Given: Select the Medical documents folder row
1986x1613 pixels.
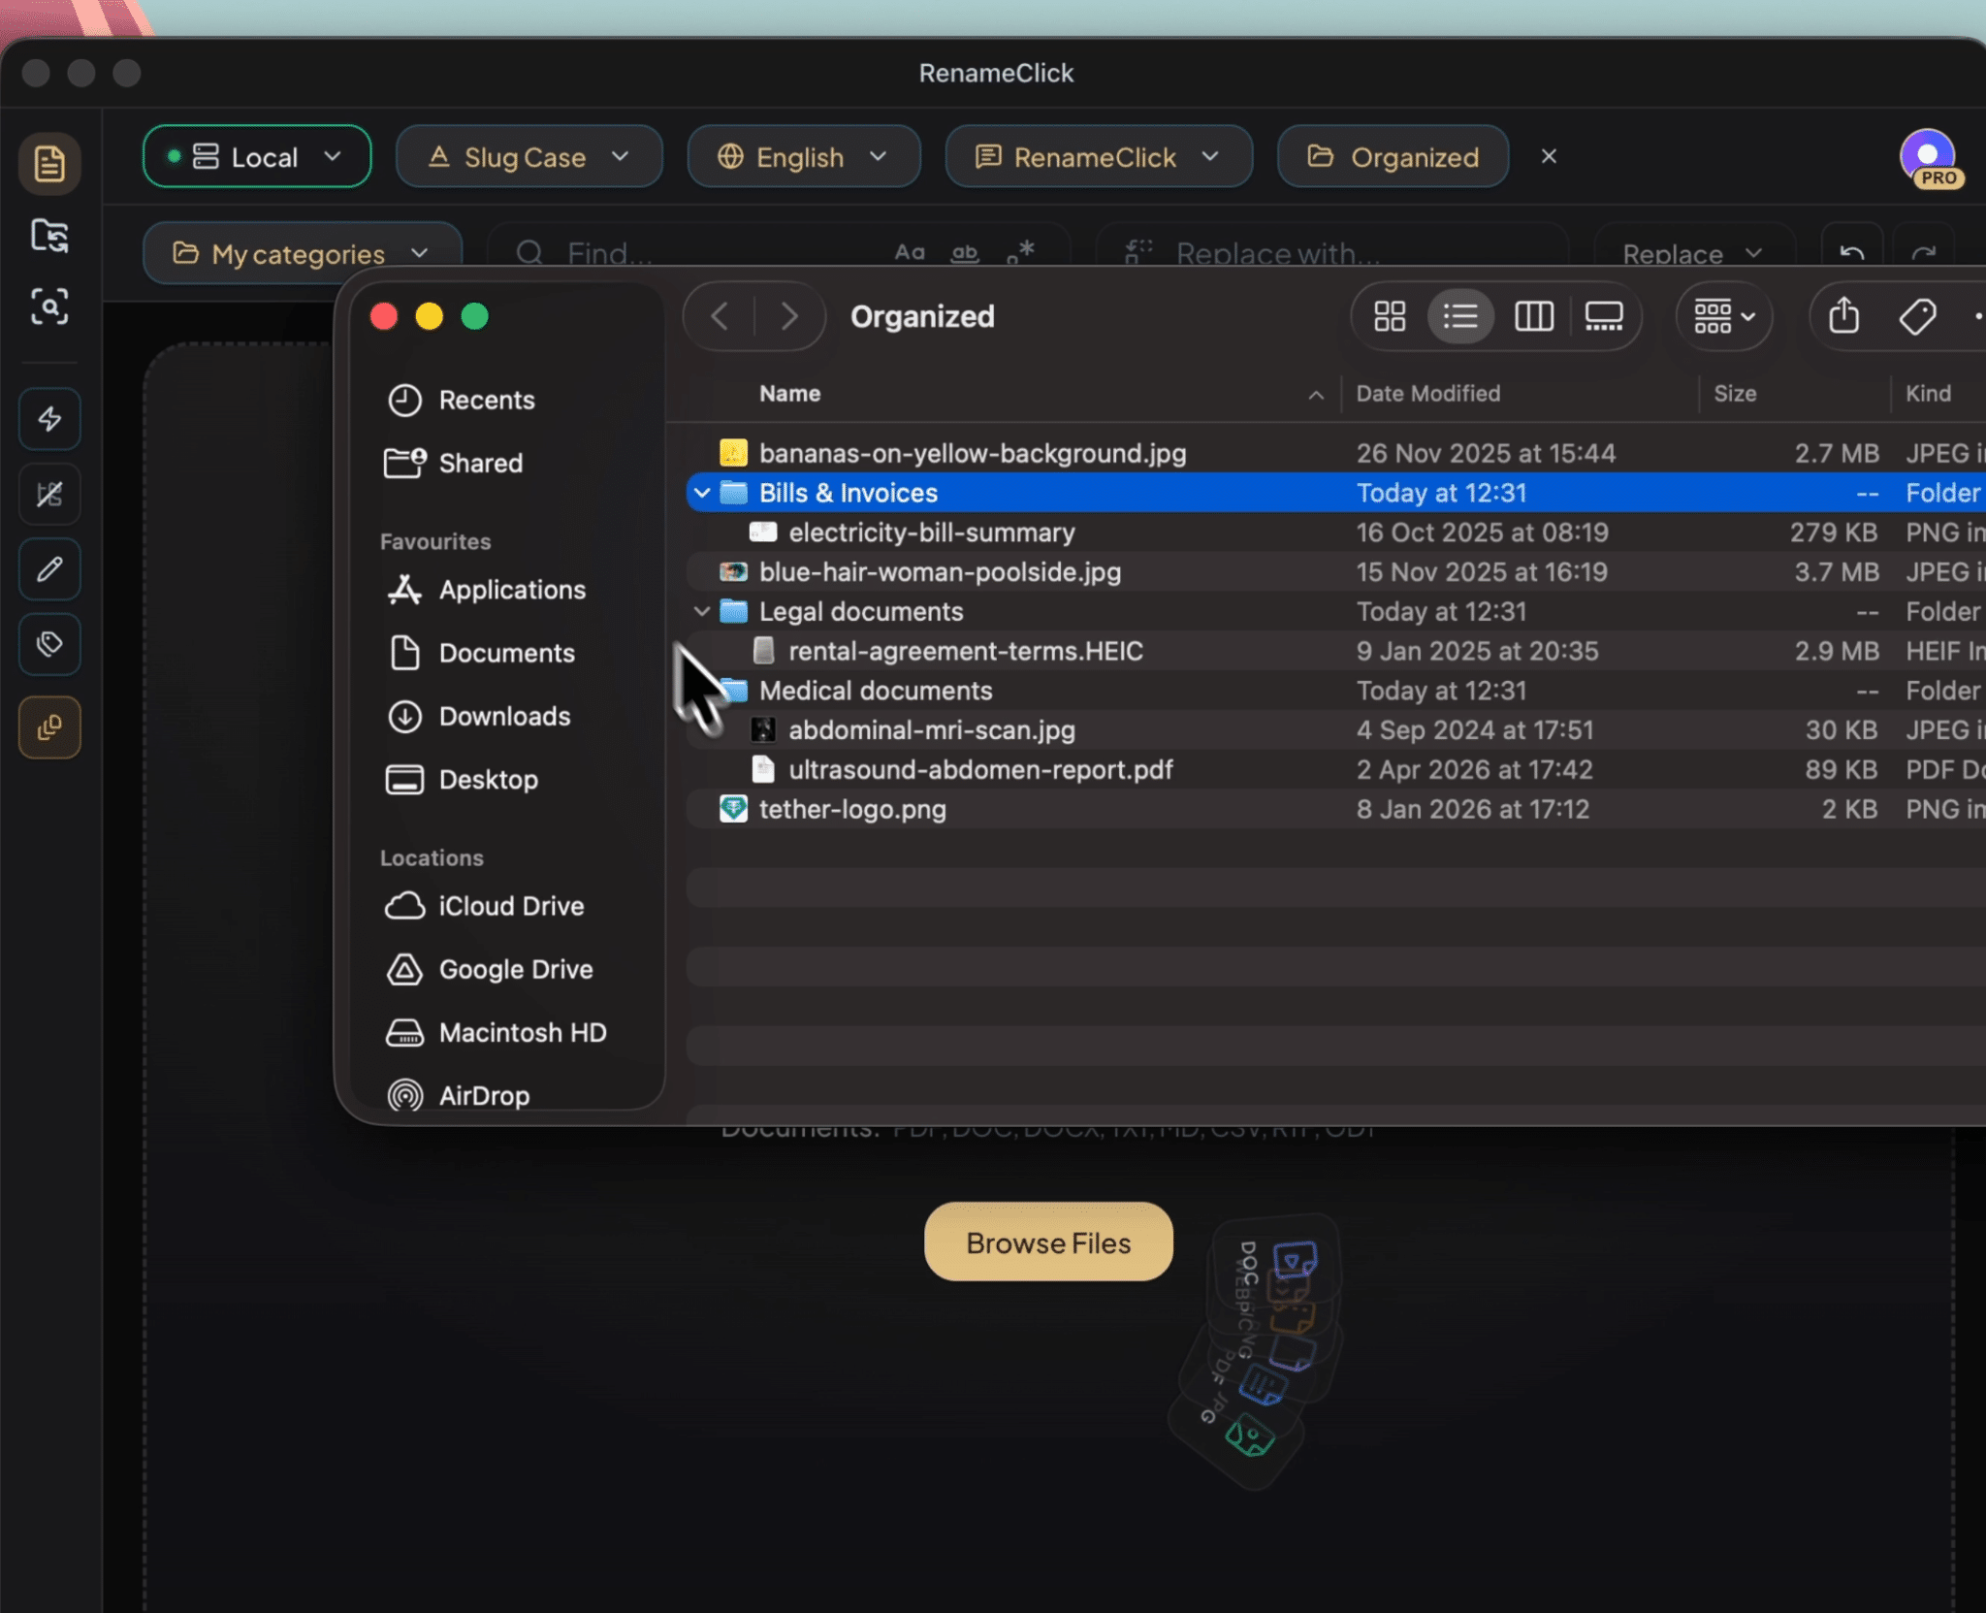Looking at the screenshot, I should [1334, 691].
